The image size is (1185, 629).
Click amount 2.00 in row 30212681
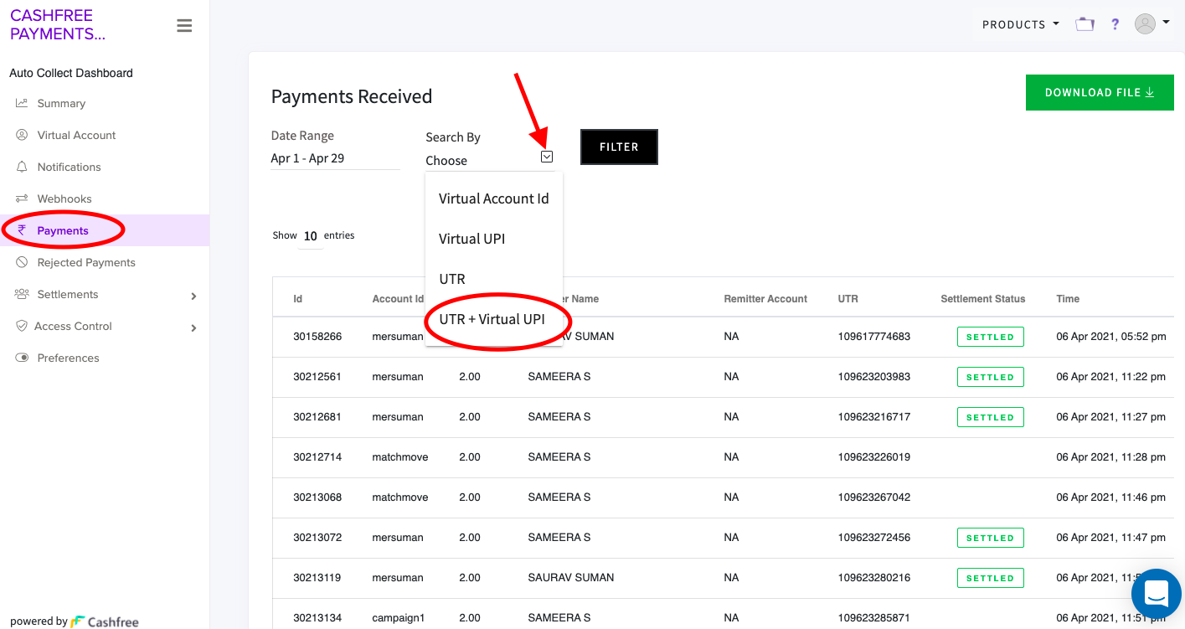(470, 417)
